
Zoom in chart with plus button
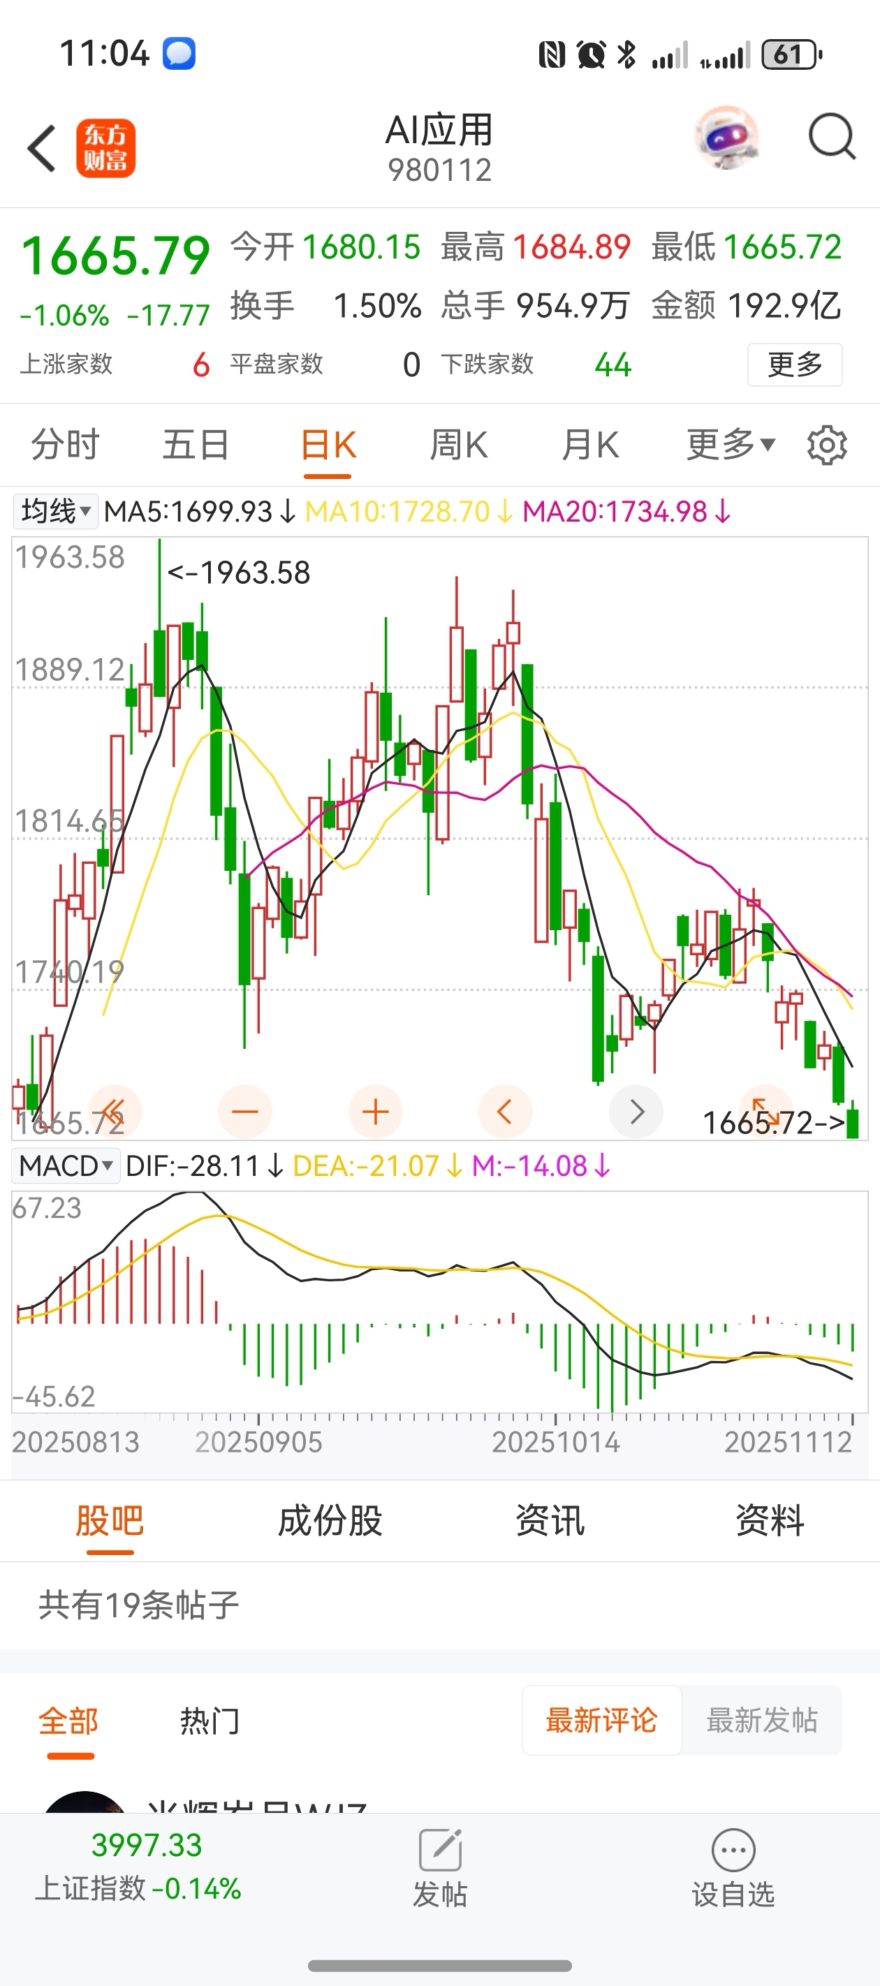click(376, 1112)
